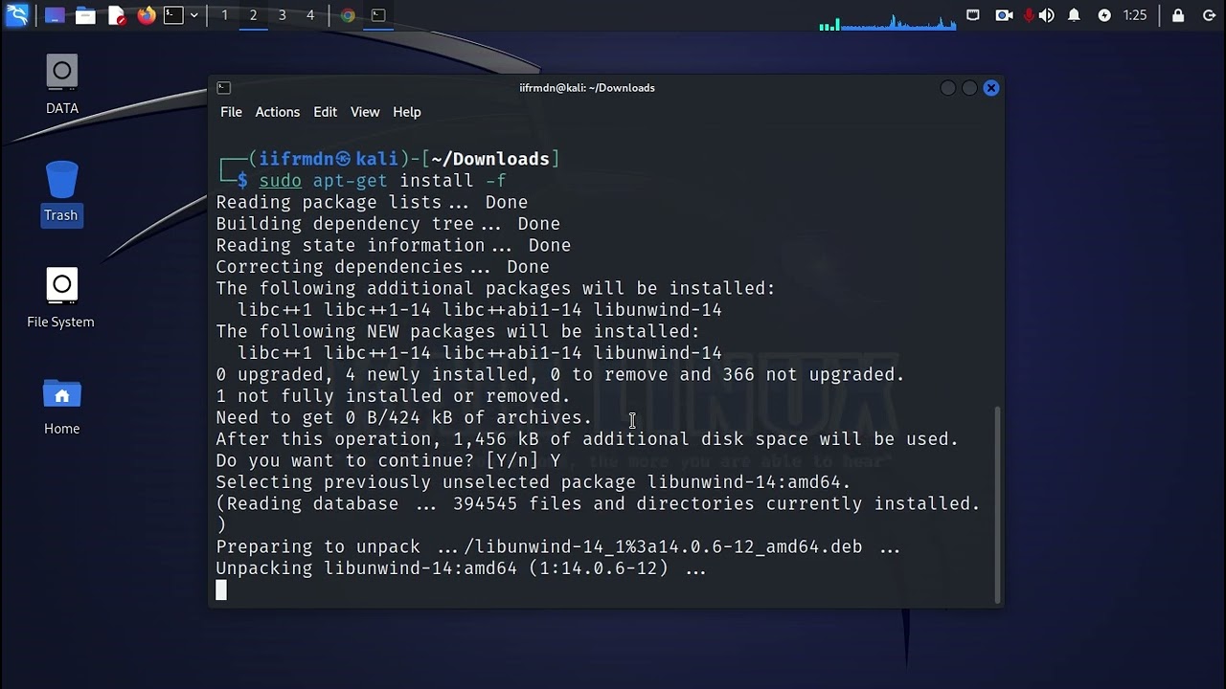Click the '~/Downloads' prompt path
1226x689 pixels.
pyautogui.click(x=490, y=159)
